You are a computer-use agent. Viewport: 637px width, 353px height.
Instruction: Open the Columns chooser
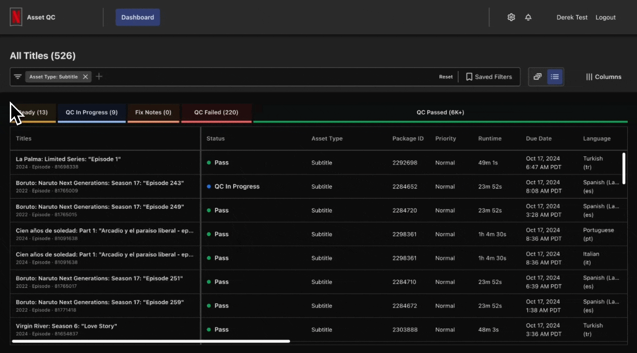click(604, 76)
